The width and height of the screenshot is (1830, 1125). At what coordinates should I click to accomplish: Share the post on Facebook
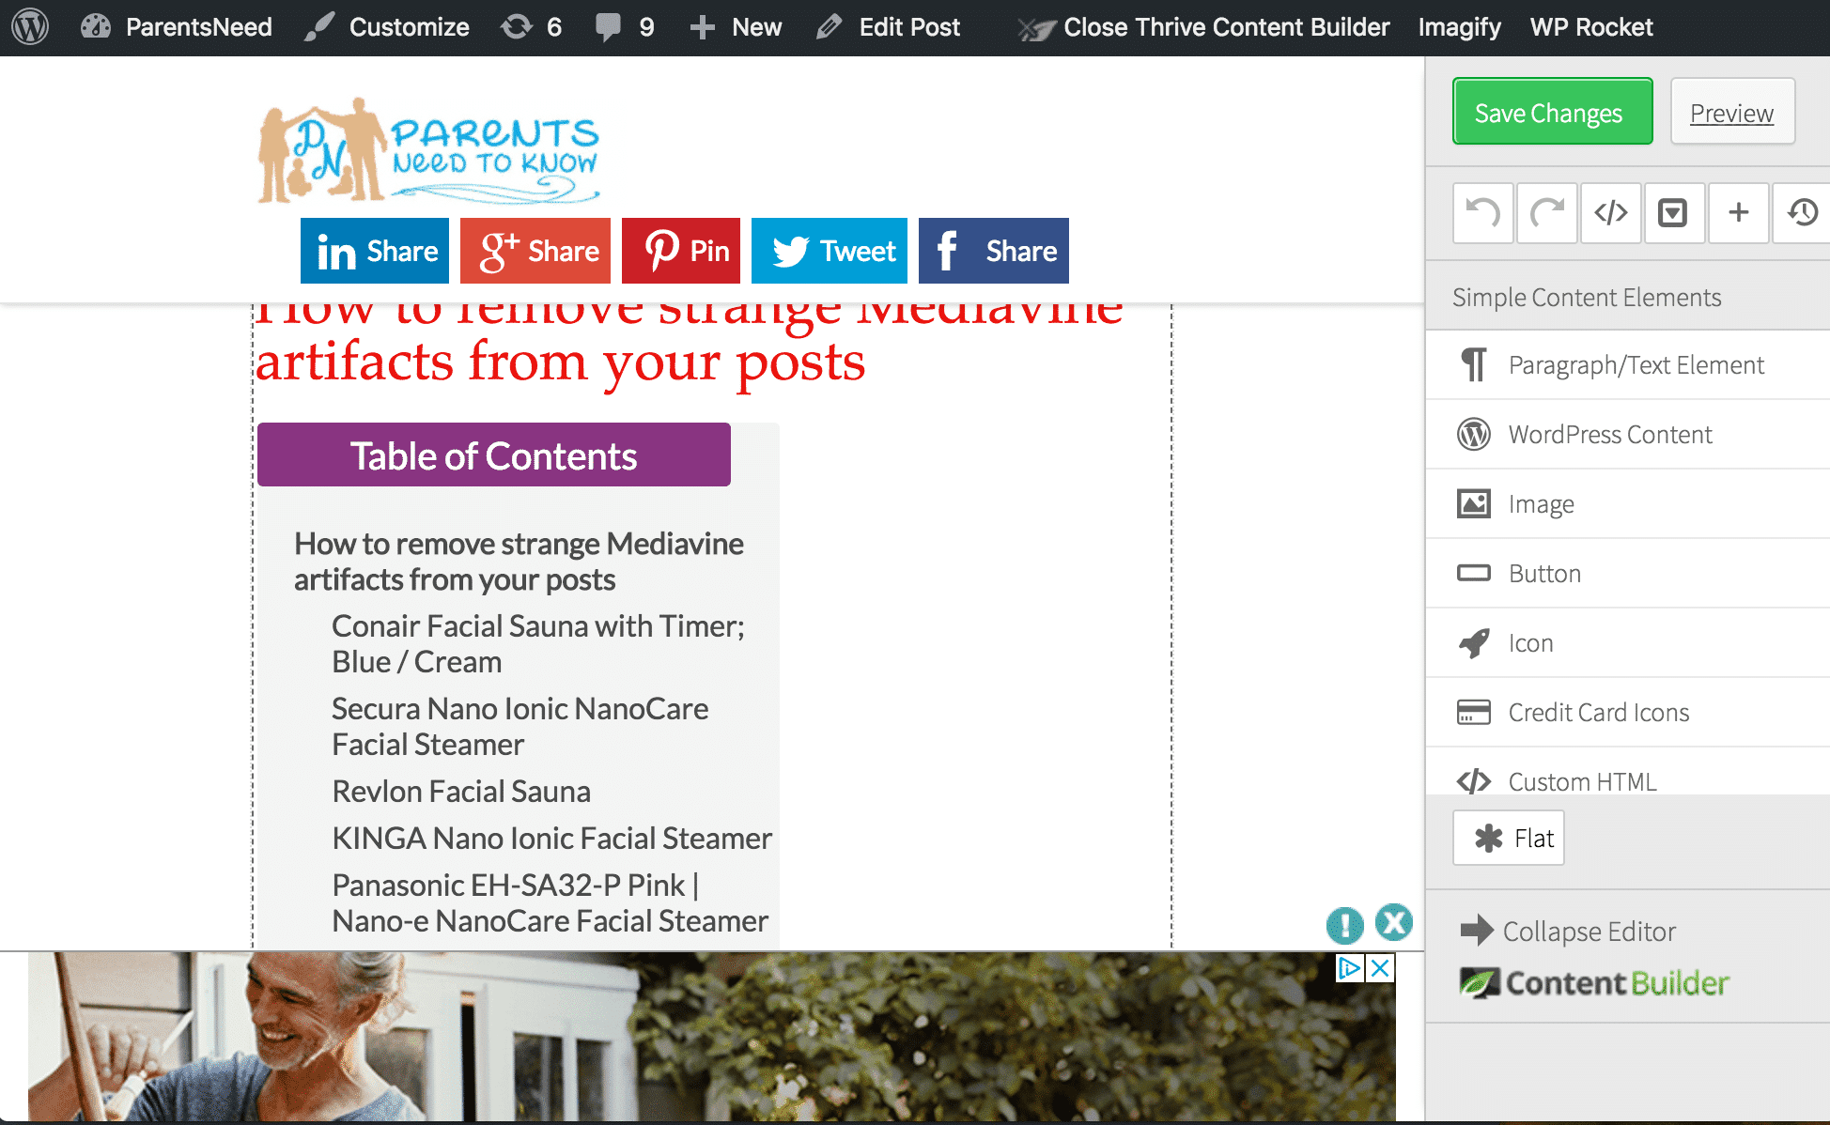(x=994, y=251)
